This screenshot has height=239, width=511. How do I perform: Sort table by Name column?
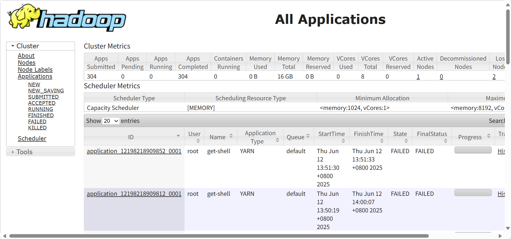click(x=221, y=137)
